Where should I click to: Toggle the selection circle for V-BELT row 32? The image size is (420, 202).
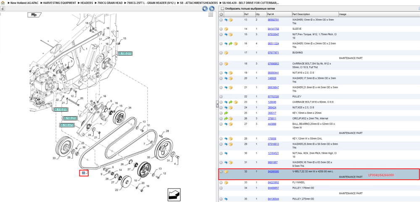click(221, 171)
